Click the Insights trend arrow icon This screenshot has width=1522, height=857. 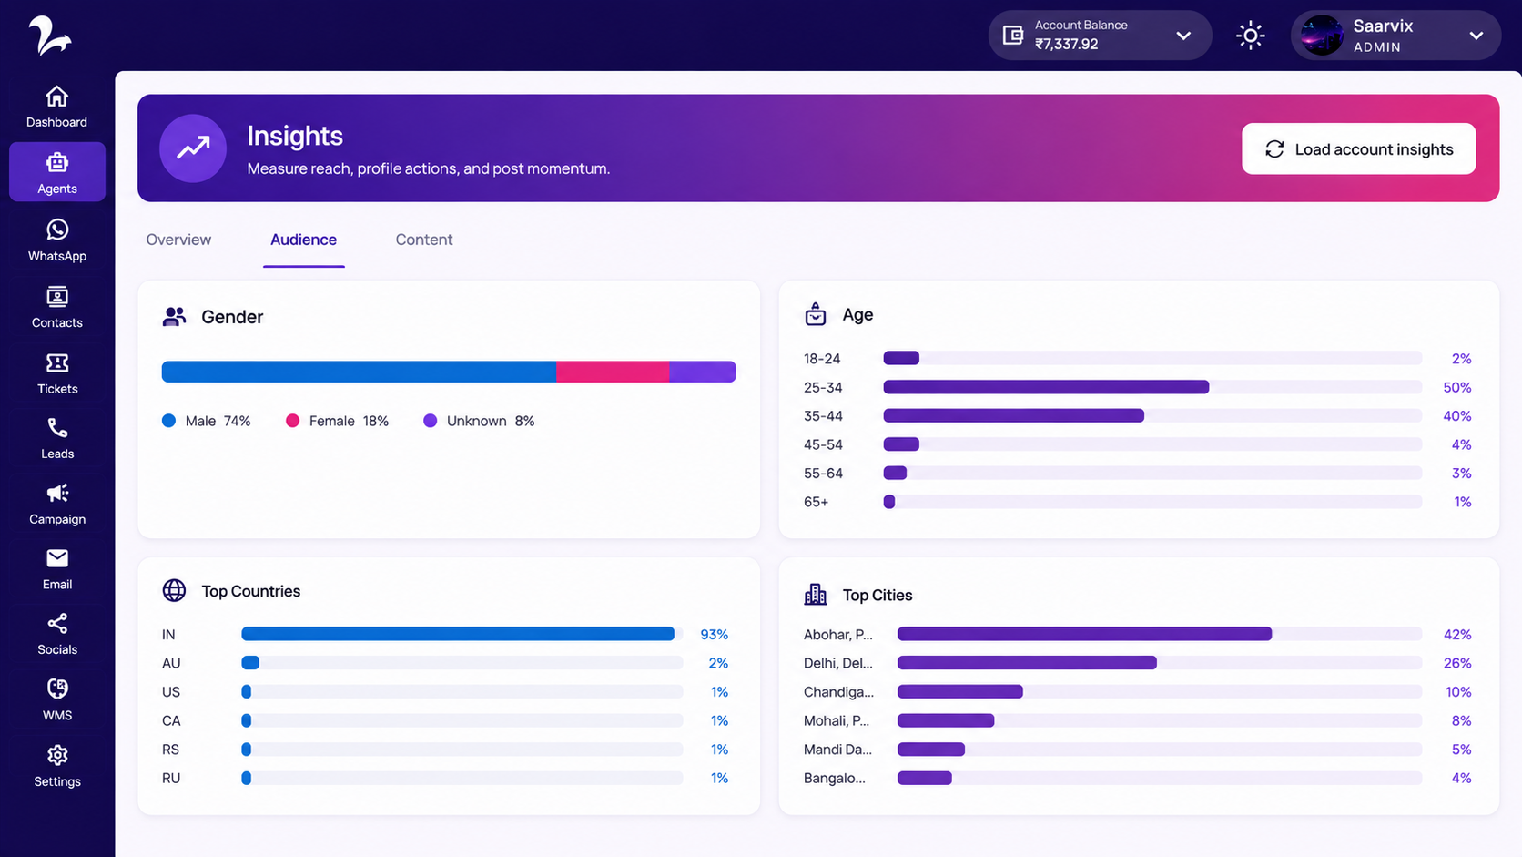point(193,148)
